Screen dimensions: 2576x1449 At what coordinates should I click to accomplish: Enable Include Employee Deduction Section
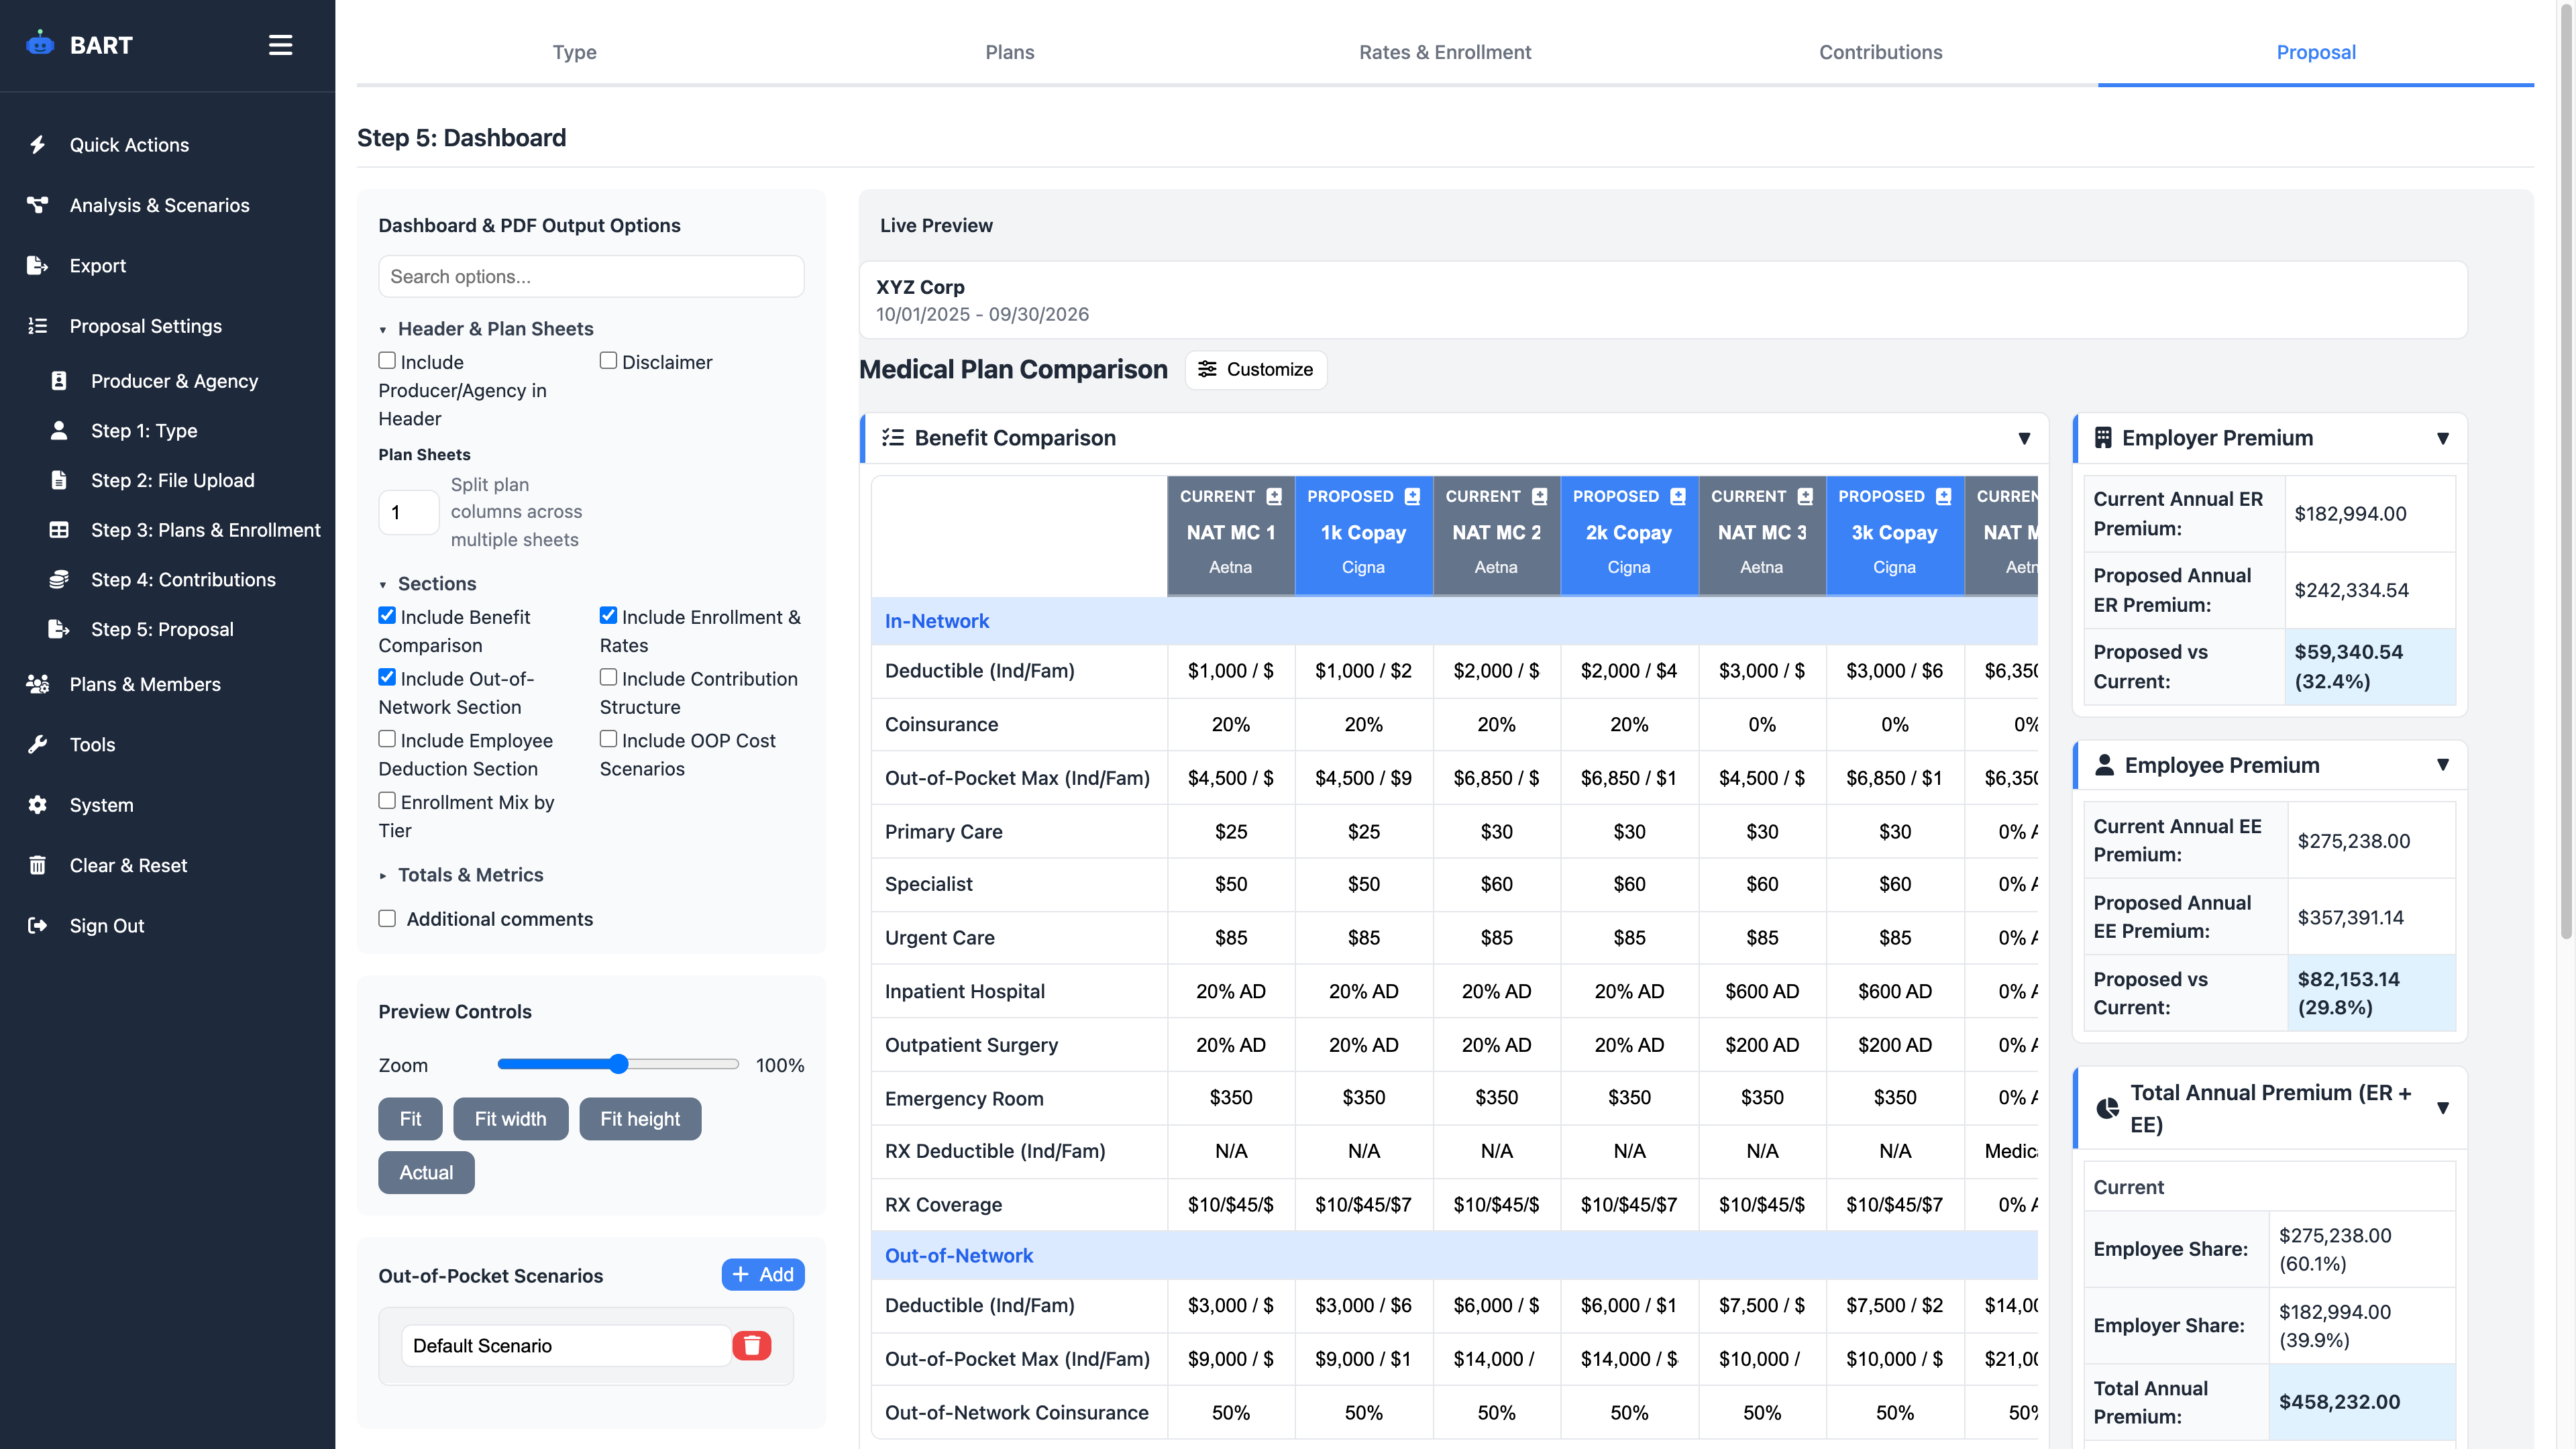click(387, 738)
